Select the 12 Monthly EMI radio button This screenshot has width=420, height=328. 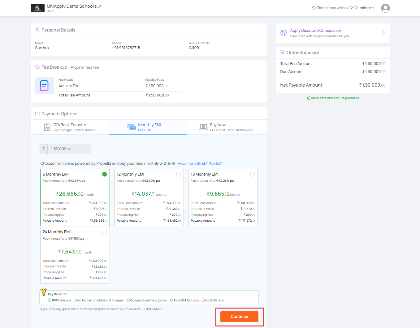179,174
